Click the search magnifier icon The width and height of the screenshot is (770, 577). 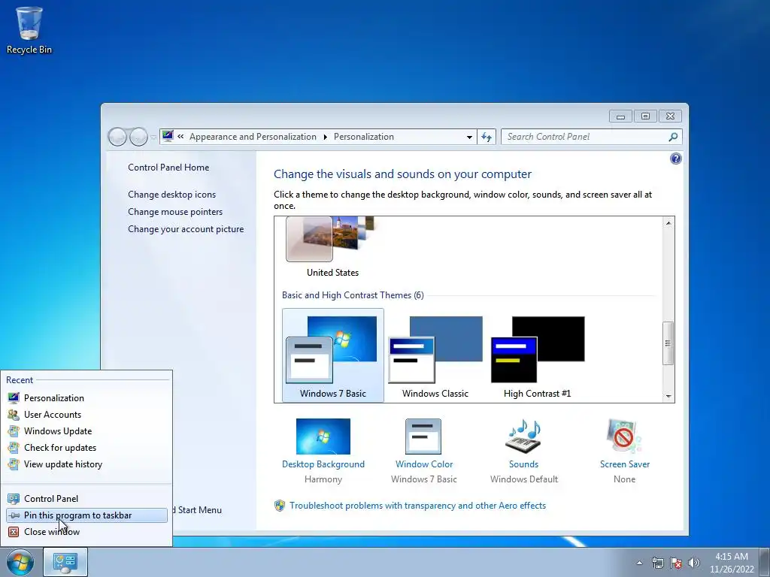[673, 137]
